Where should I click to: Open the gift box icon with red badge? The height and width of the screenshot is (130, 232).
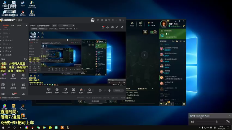tap(103, 27)
